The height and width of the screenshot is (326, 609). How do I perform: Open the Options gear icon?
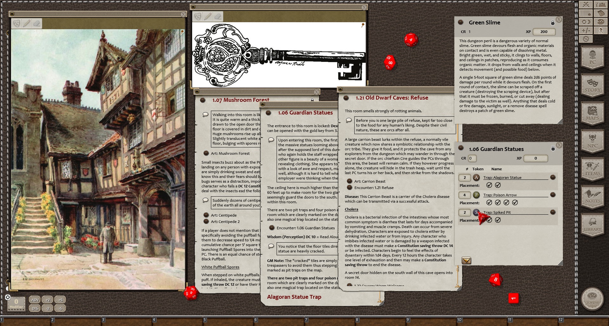pos(586,39)
